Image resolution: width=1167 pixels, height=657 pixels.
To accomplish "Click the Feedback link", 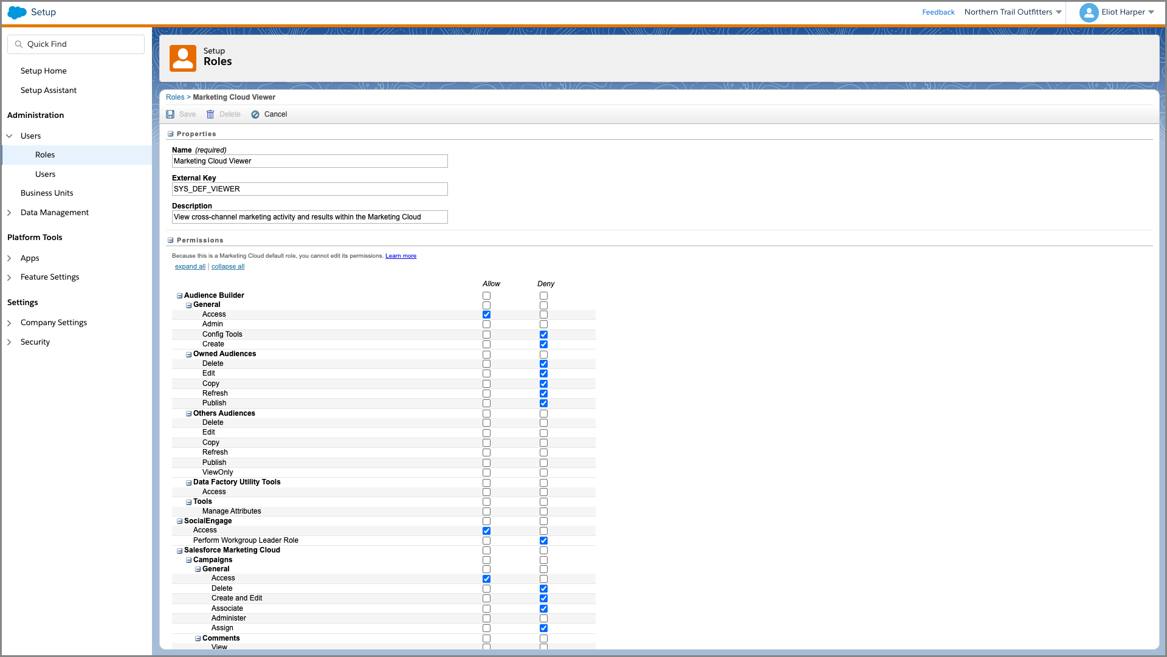I will pyautogui.click(x=938, y=12).
